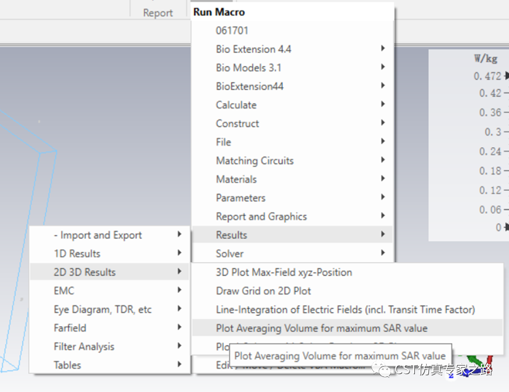Click the 0.472 maximum value on SAR scale

click(487, 76)
